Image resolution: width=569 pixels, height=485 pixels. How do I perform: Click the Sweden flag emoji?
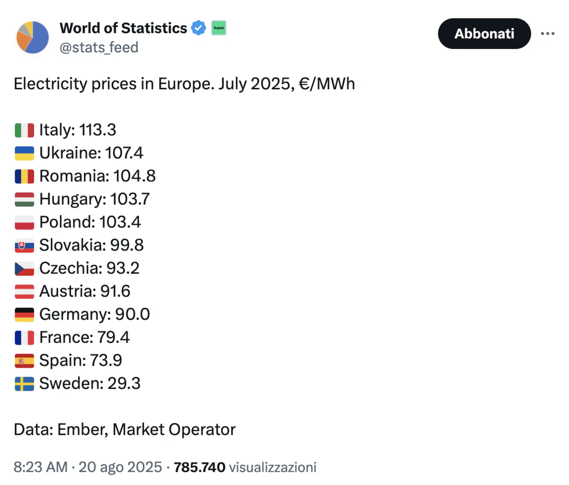pyautogui.click(x=24, y=383)
